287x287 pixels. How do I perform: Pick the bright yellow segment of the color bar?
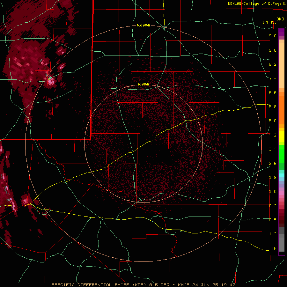pos(282,136)
